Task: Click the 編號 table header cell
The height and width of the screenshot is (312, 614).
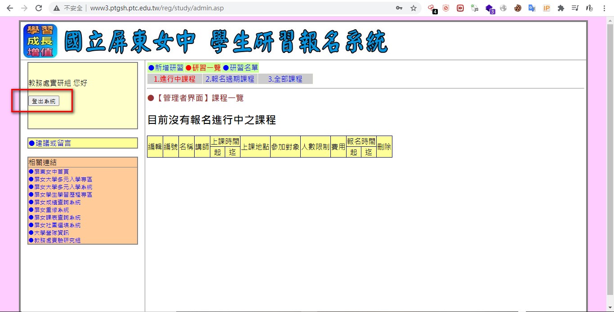Action: (x=170, y=146)
